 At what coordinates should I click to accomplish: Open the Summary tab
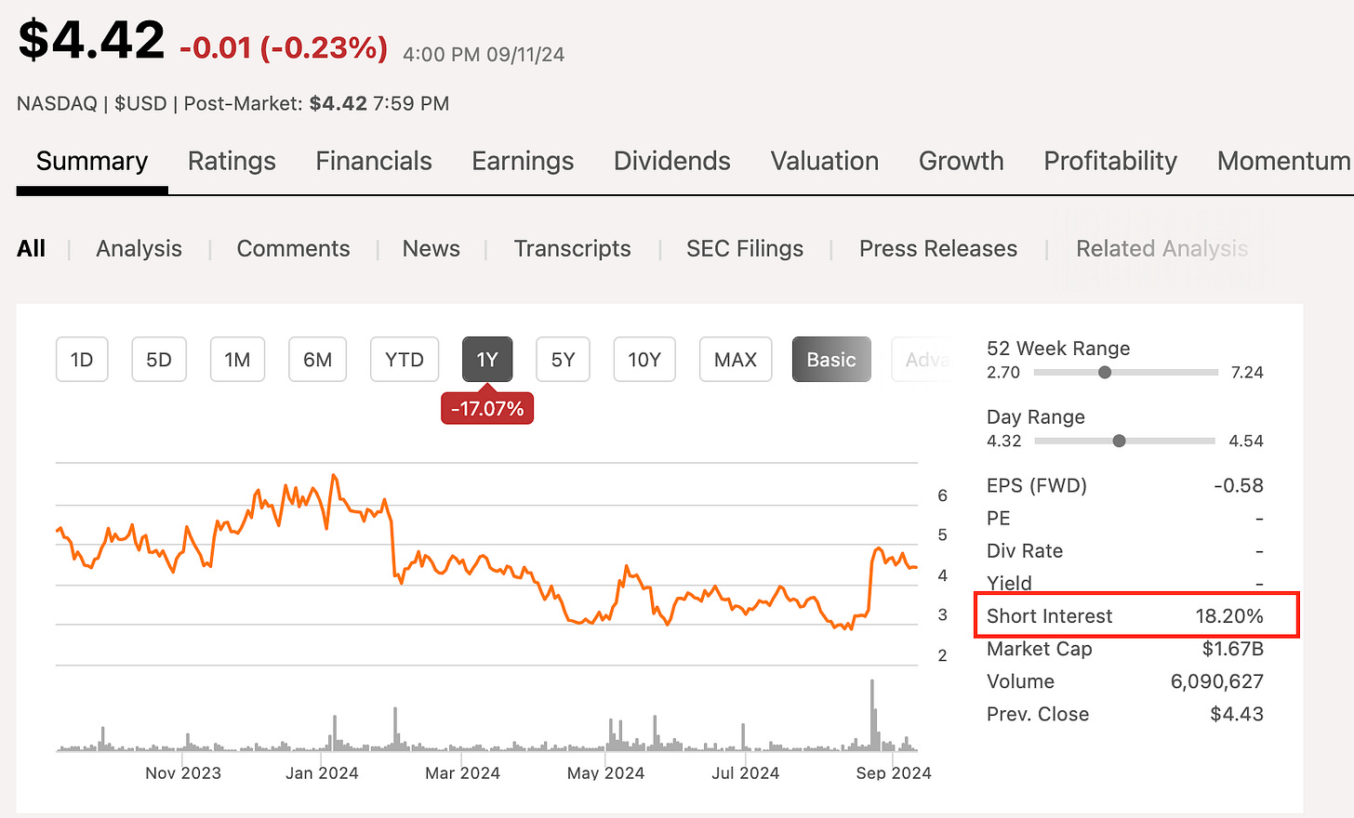92,162
